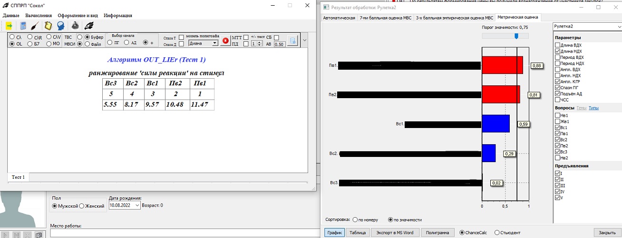Tick the СБ checkbox
This screenshot has height=238, width=622.
276,37
